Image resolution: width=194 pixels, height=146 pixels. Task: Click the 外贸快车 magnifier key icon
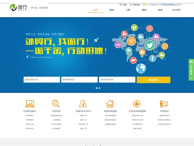[x=56, y=104]
